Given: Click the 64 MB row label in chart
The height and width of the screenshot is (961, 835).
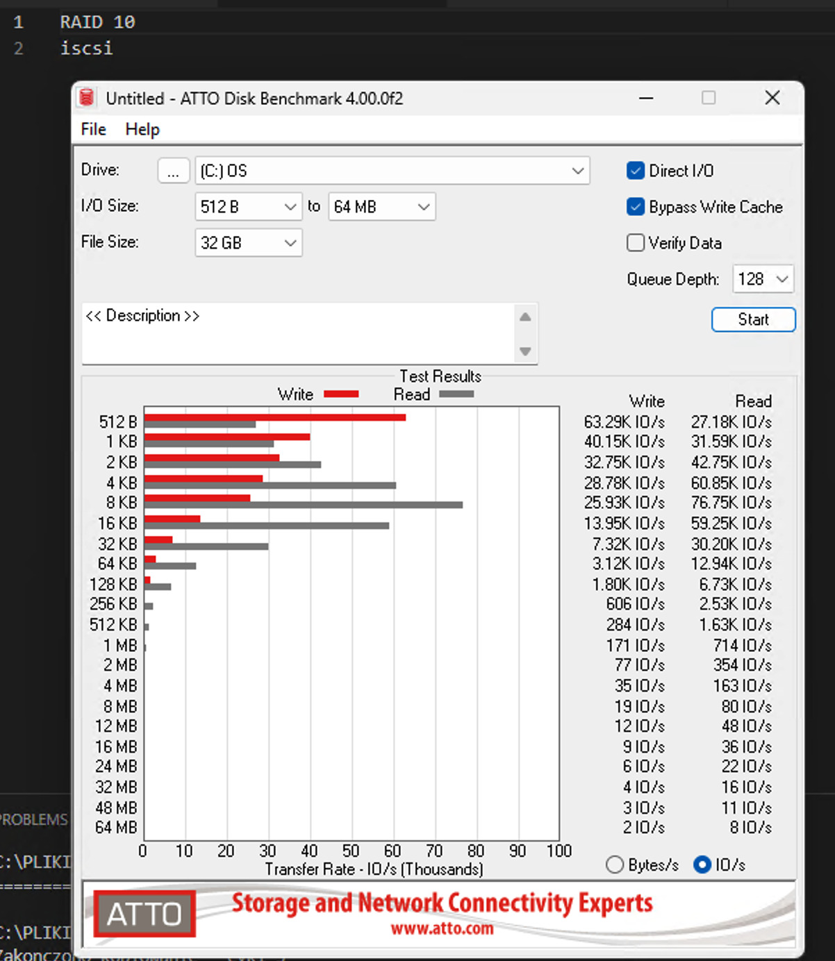Looking at the screenshot, I should [116, 828].
